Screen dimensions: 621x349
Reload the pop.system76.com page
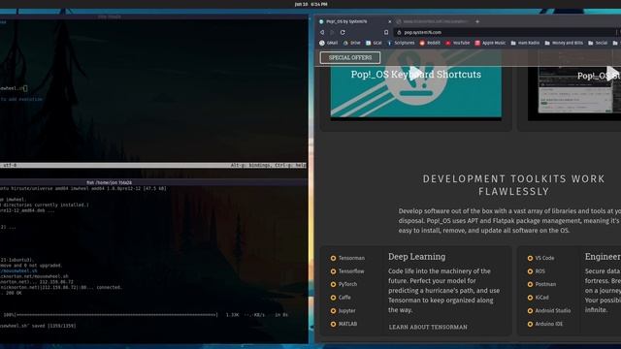coord(343,32)
